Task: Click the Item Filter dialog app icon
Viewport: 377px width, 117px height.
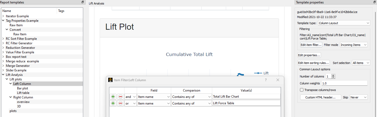Action: point(110,80)
